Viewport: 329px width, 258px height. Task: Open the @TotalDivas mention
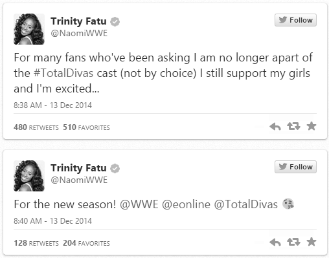tap(246, 204)
